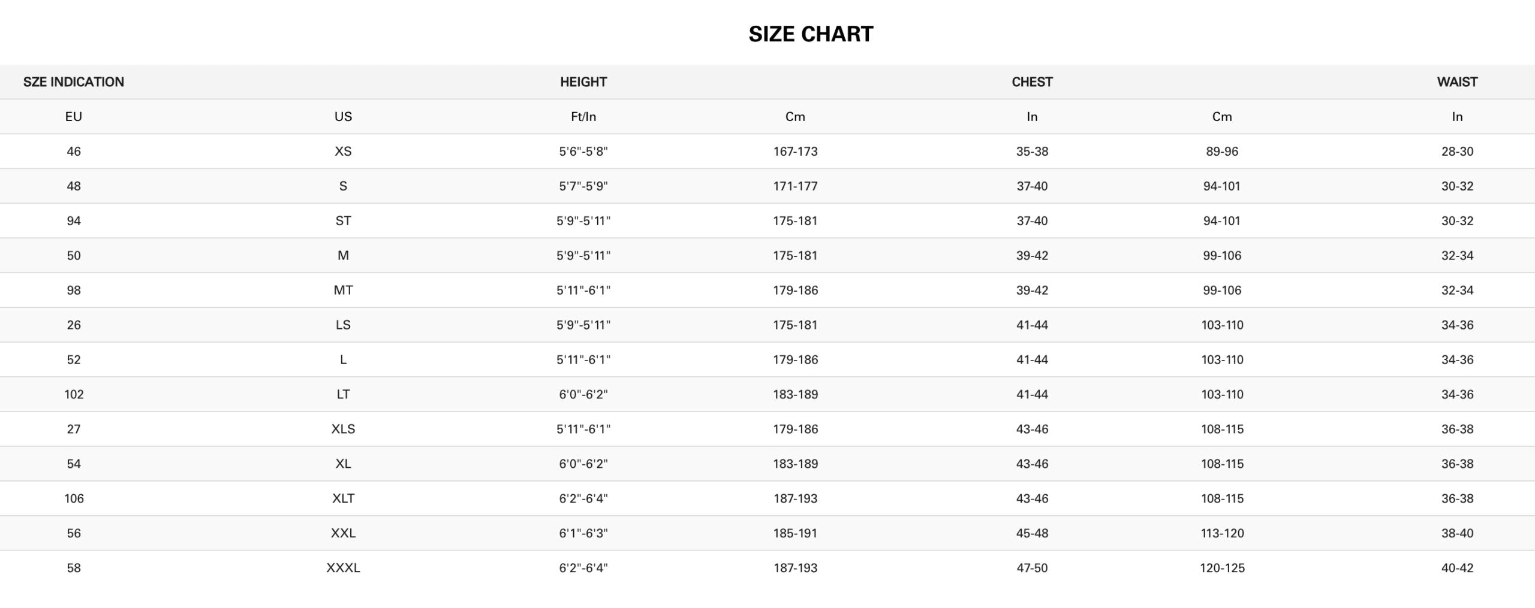Click the LS size label
This screenshot has width=1535, height=608.
(x=343, y=325)
